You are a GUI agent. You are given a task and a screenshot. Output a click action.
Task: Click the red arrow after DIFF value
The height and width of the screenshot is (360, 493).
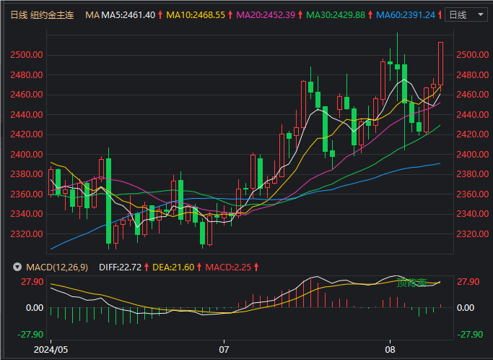pyautogui.click(x=146, y=267)
